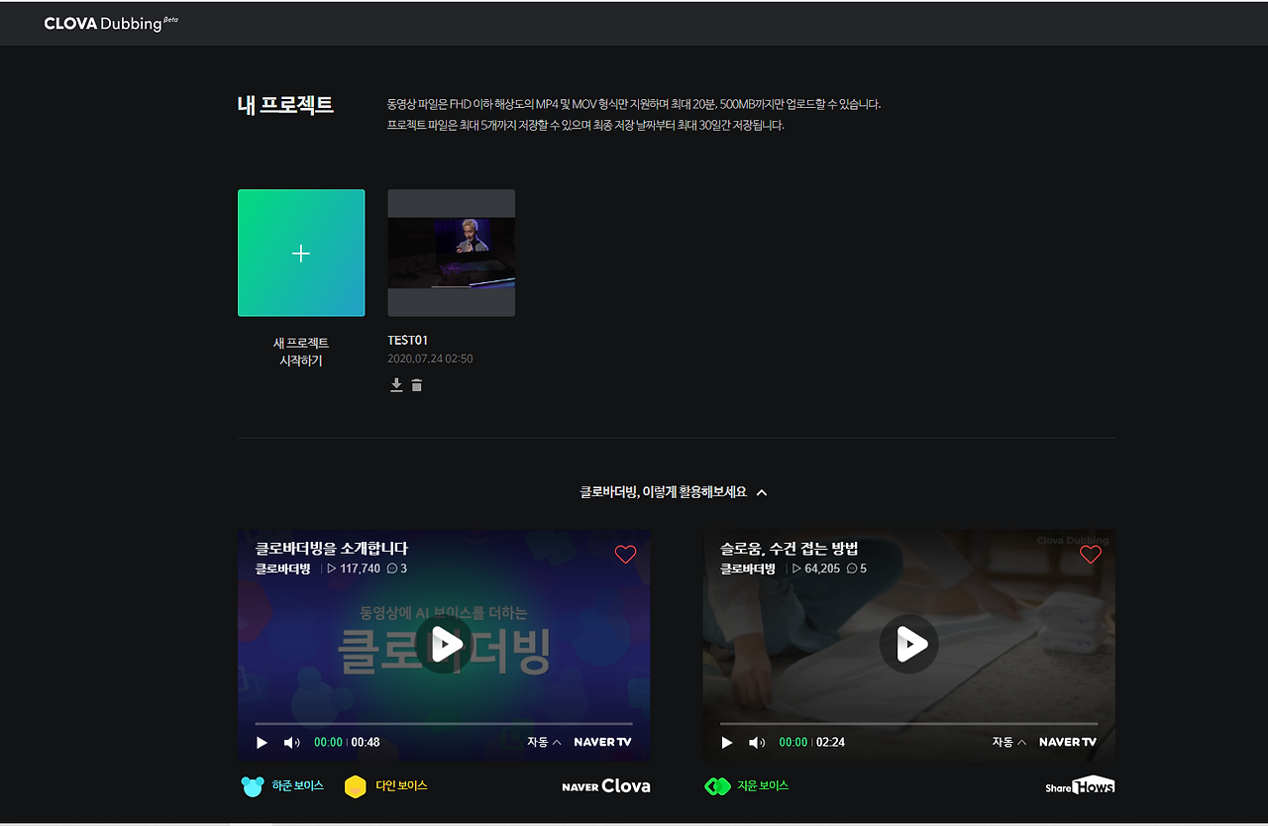The height and width of the screenshot is (826, 1268).
Task: Click the TEST01 date 2020.07.24 02:50
Action: [x=430, y=359]
